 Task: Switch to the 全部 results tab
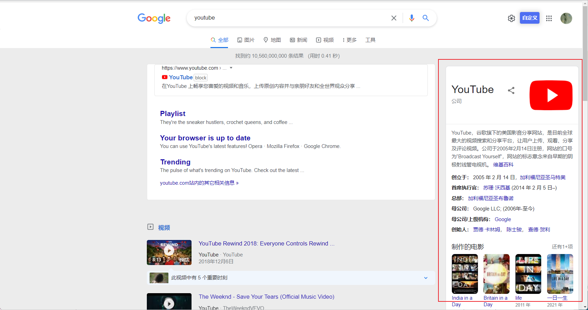point(219,40)
